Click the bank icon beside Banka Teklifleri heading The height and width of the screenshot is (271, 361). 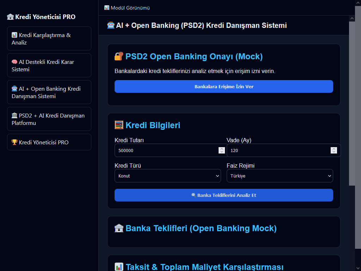[x=119, y=228]
